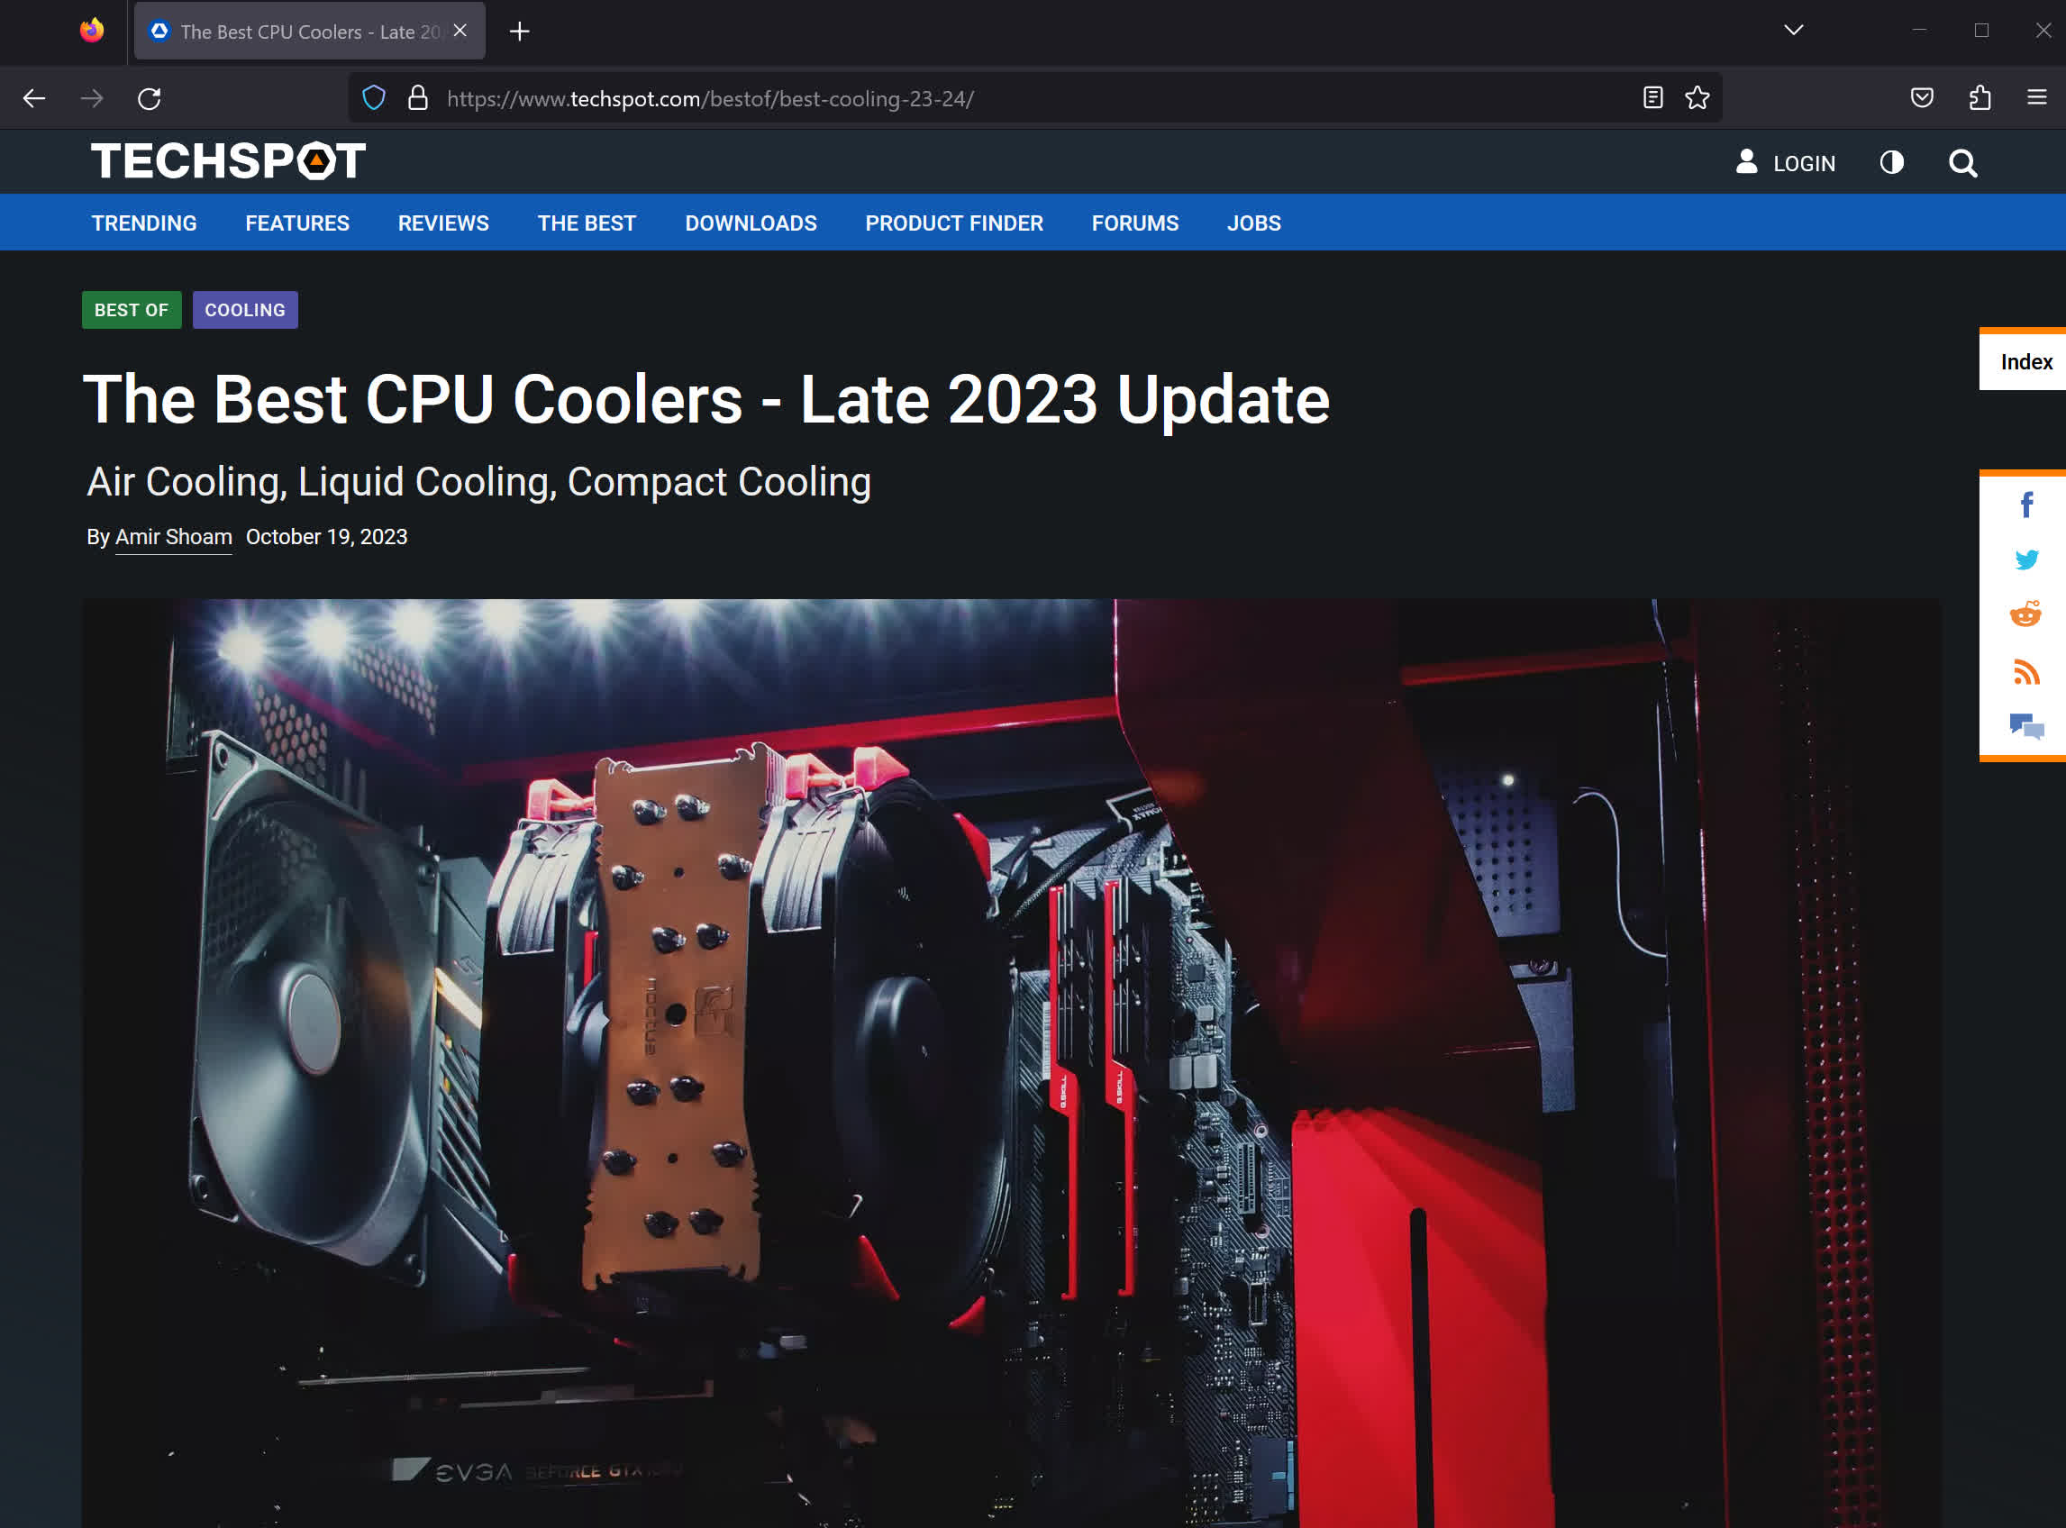Open the comments speech bubble icon
This screenshot has height=1528, width=2066.
[x=2025, y=726]
